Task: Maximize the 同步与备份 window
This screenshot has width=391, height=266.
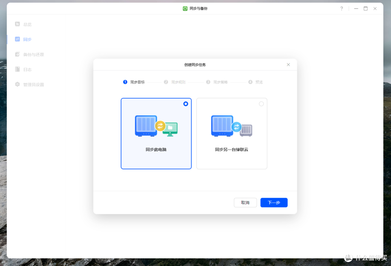Action: point(366,8)
